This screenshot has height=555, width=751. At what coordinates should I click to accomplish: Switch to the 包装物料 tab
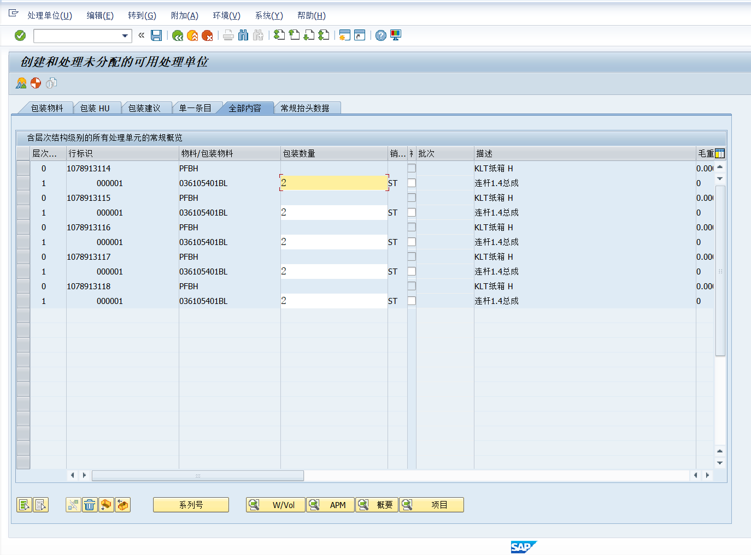(47, 108)
